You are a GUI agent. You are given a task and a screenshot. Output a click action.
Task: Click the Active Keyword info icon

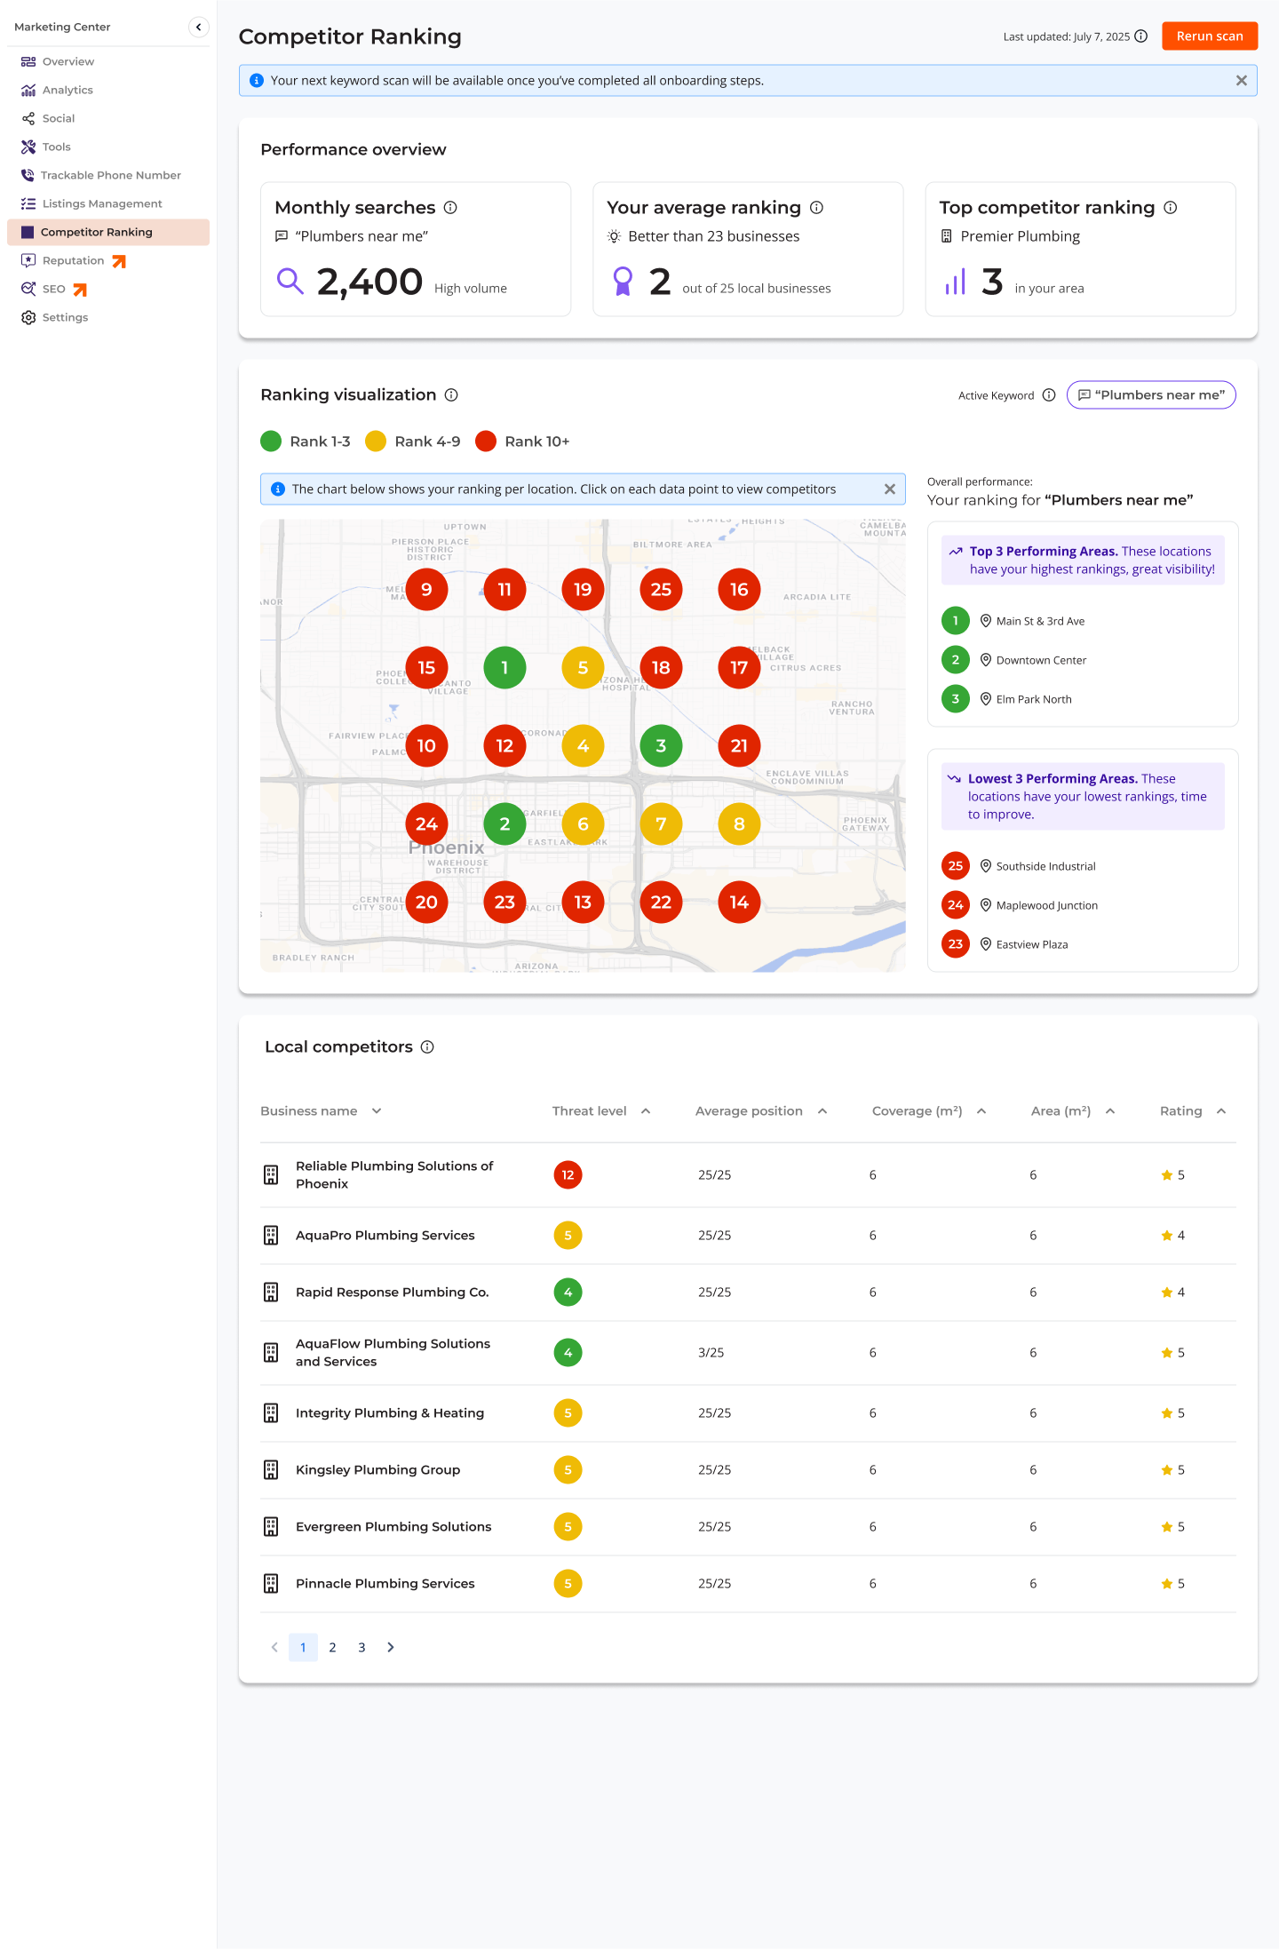click(x=1049, y=395)
